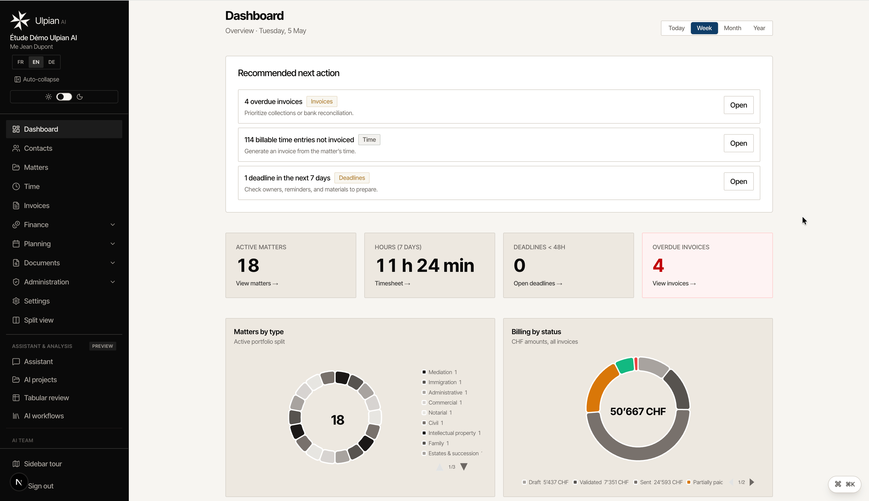The height and width of the screenshot is (501, 869).
Task: Click the Documents file-lock icon
Action: tap(16, 263)
